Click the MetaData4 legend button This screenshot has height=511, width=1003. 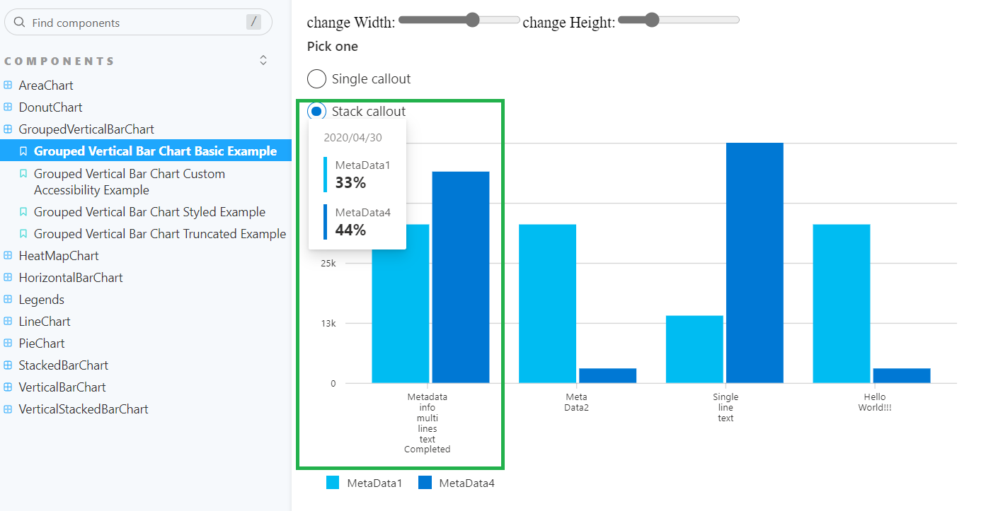457,482
